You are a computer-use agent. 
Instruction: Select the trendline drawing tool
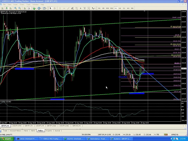click(68, 8)
